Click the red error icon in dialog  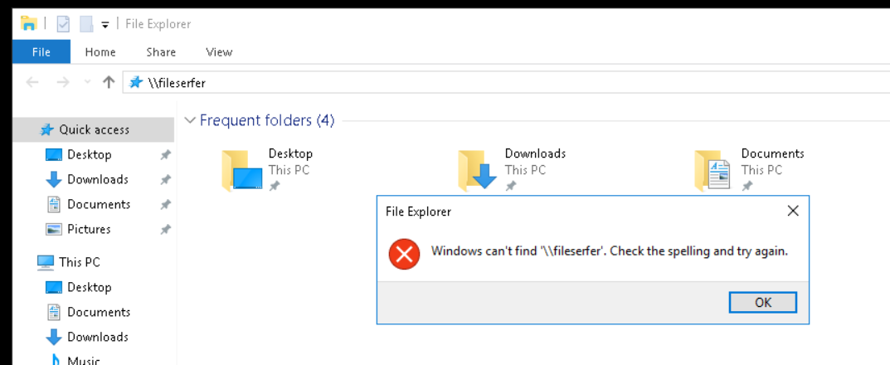404,254
